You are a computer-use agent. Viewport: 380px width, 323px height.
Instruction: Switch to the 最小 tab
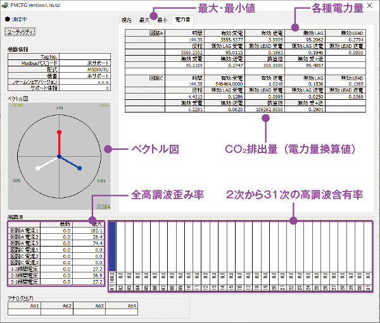point(162,21)
